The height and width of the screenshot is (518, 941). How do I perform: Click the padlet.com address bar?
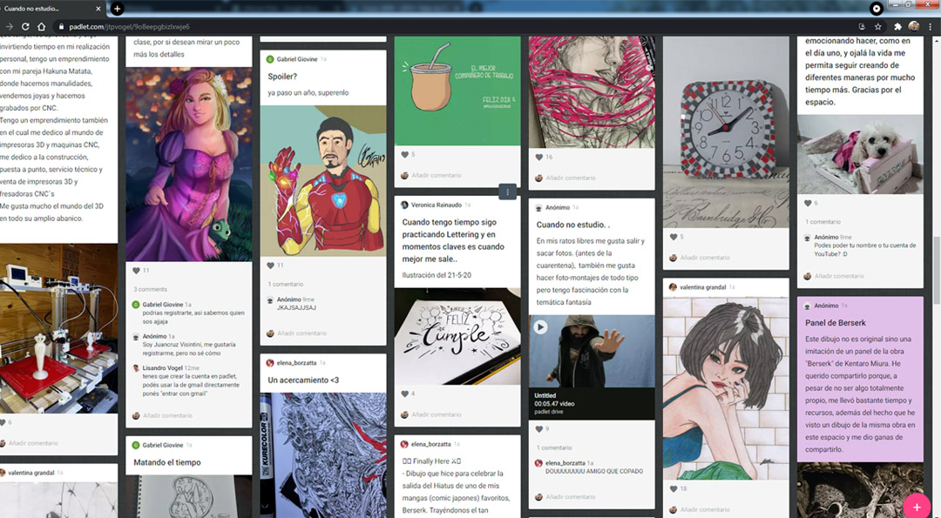coord(456,26)
